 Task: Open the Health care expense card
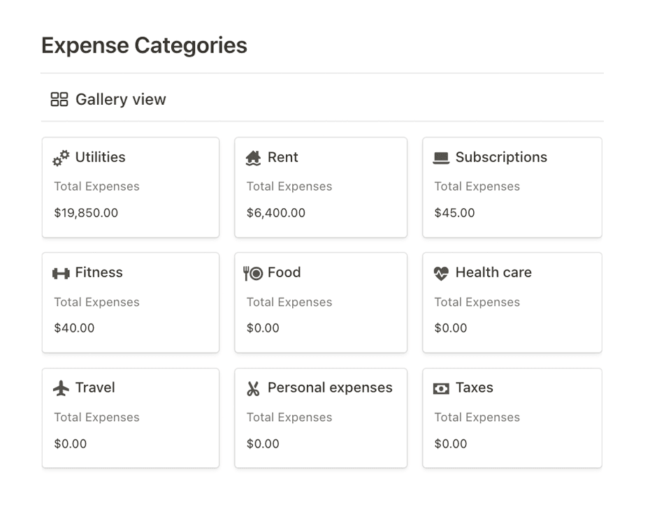512,302
